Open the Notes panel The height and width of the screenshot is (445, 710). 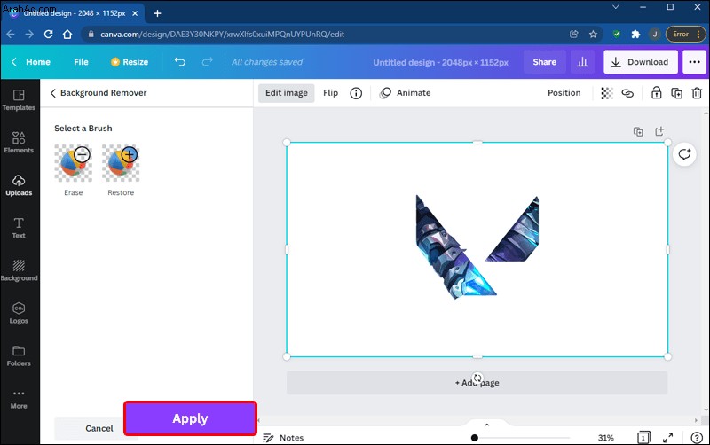click(x=283, y=438)
